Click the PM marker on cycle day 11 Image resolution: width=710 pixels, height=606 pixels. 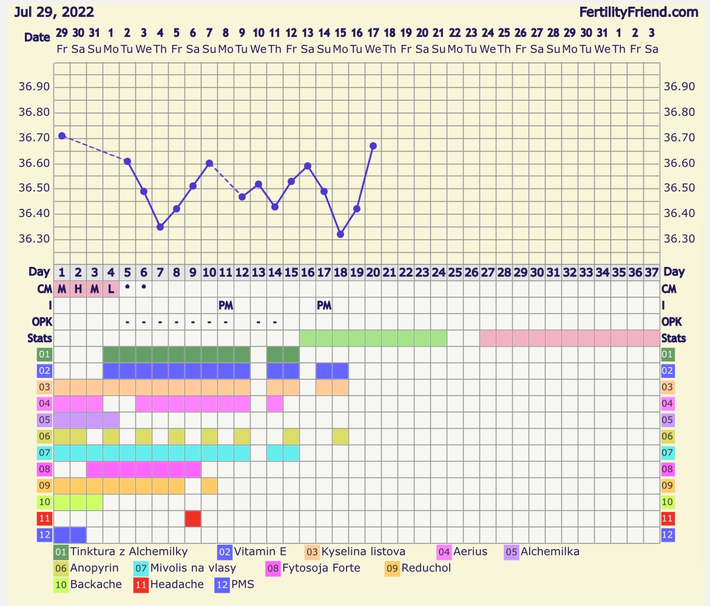point(226,306)
